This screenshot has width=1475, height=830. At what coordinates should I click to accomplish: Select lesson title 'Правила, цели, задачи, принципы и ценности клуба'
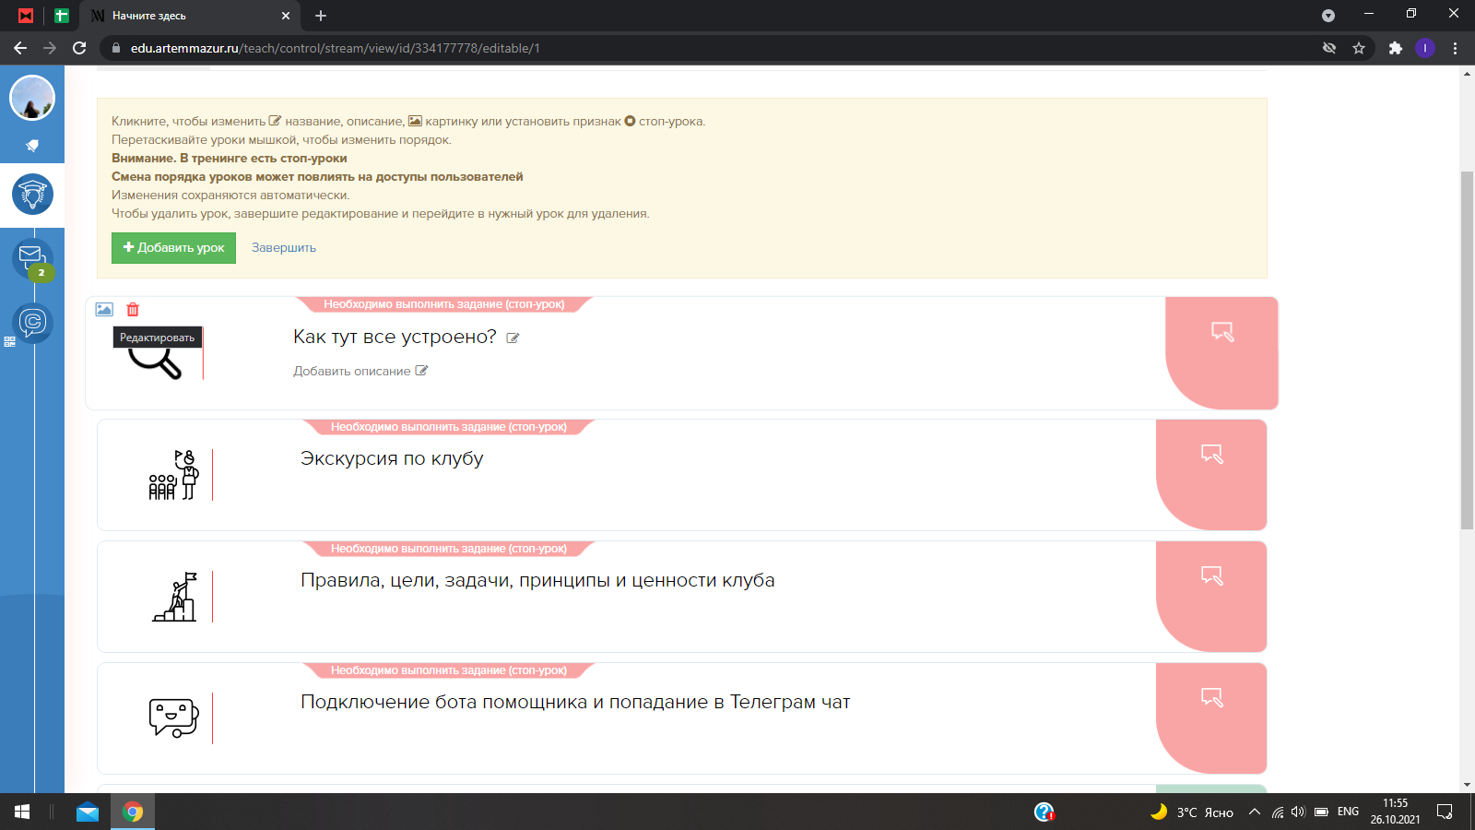click(537, 580)
